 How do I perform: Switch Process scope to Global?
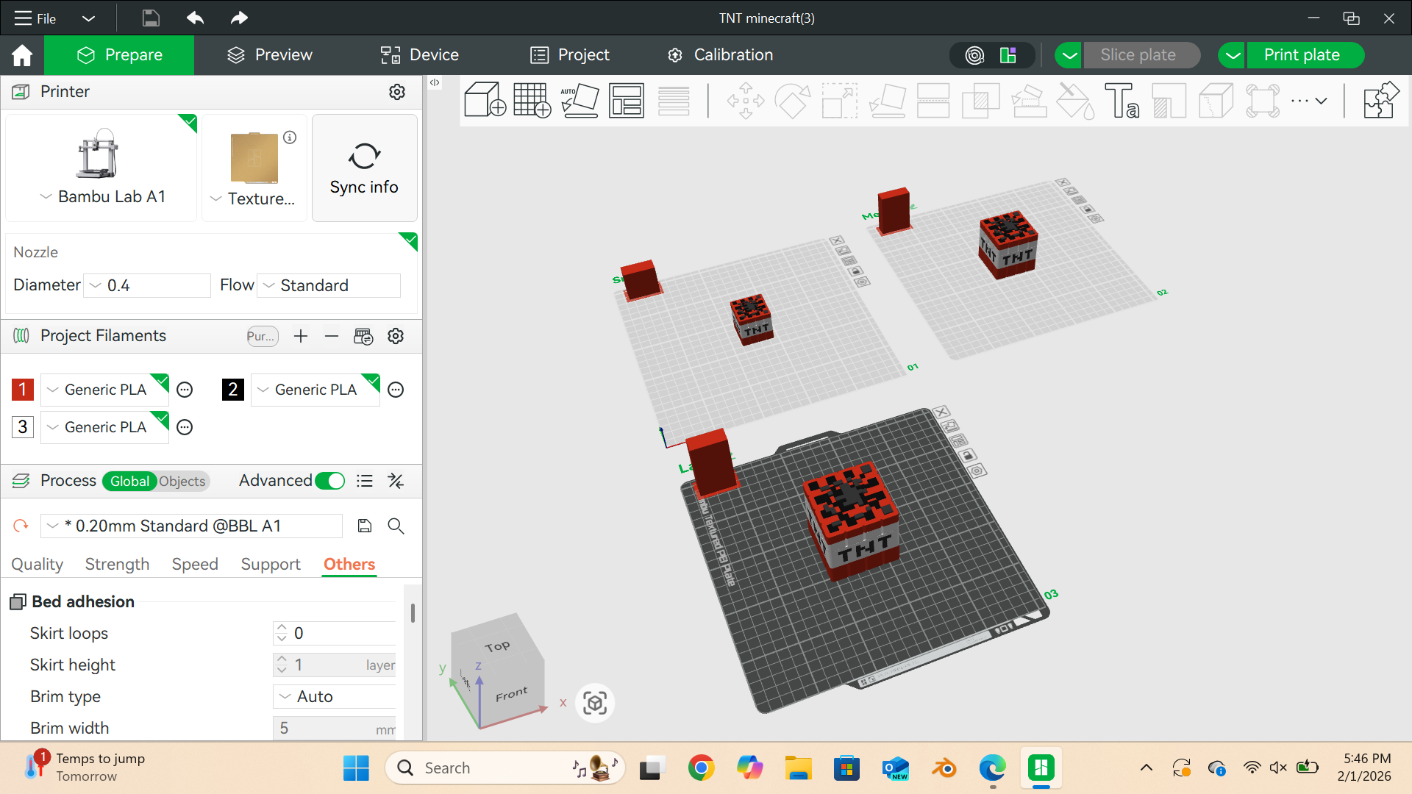pos(129,481)
